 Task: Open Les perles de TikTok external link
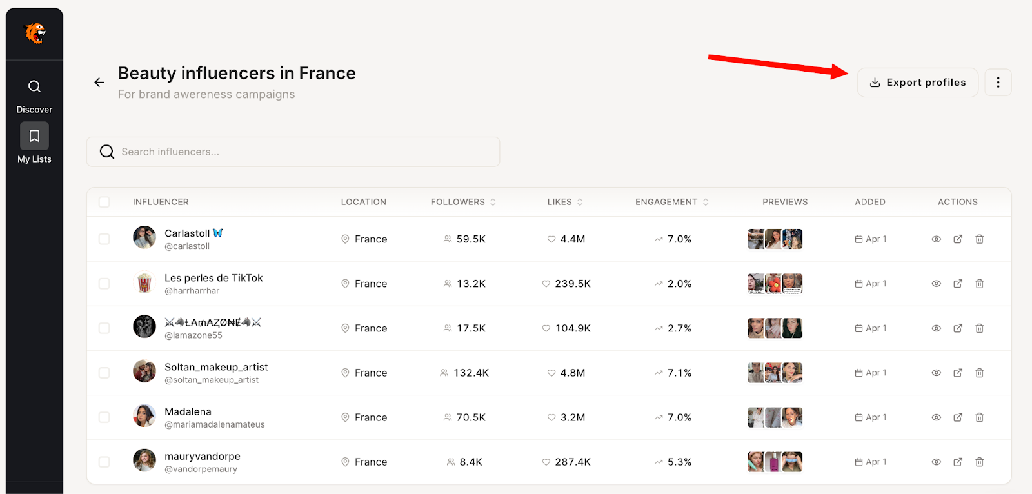(958, 284)
